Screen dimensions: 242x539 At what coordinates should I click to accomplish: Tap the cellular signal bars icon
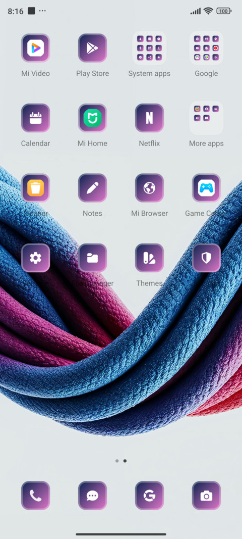(195, 11)
